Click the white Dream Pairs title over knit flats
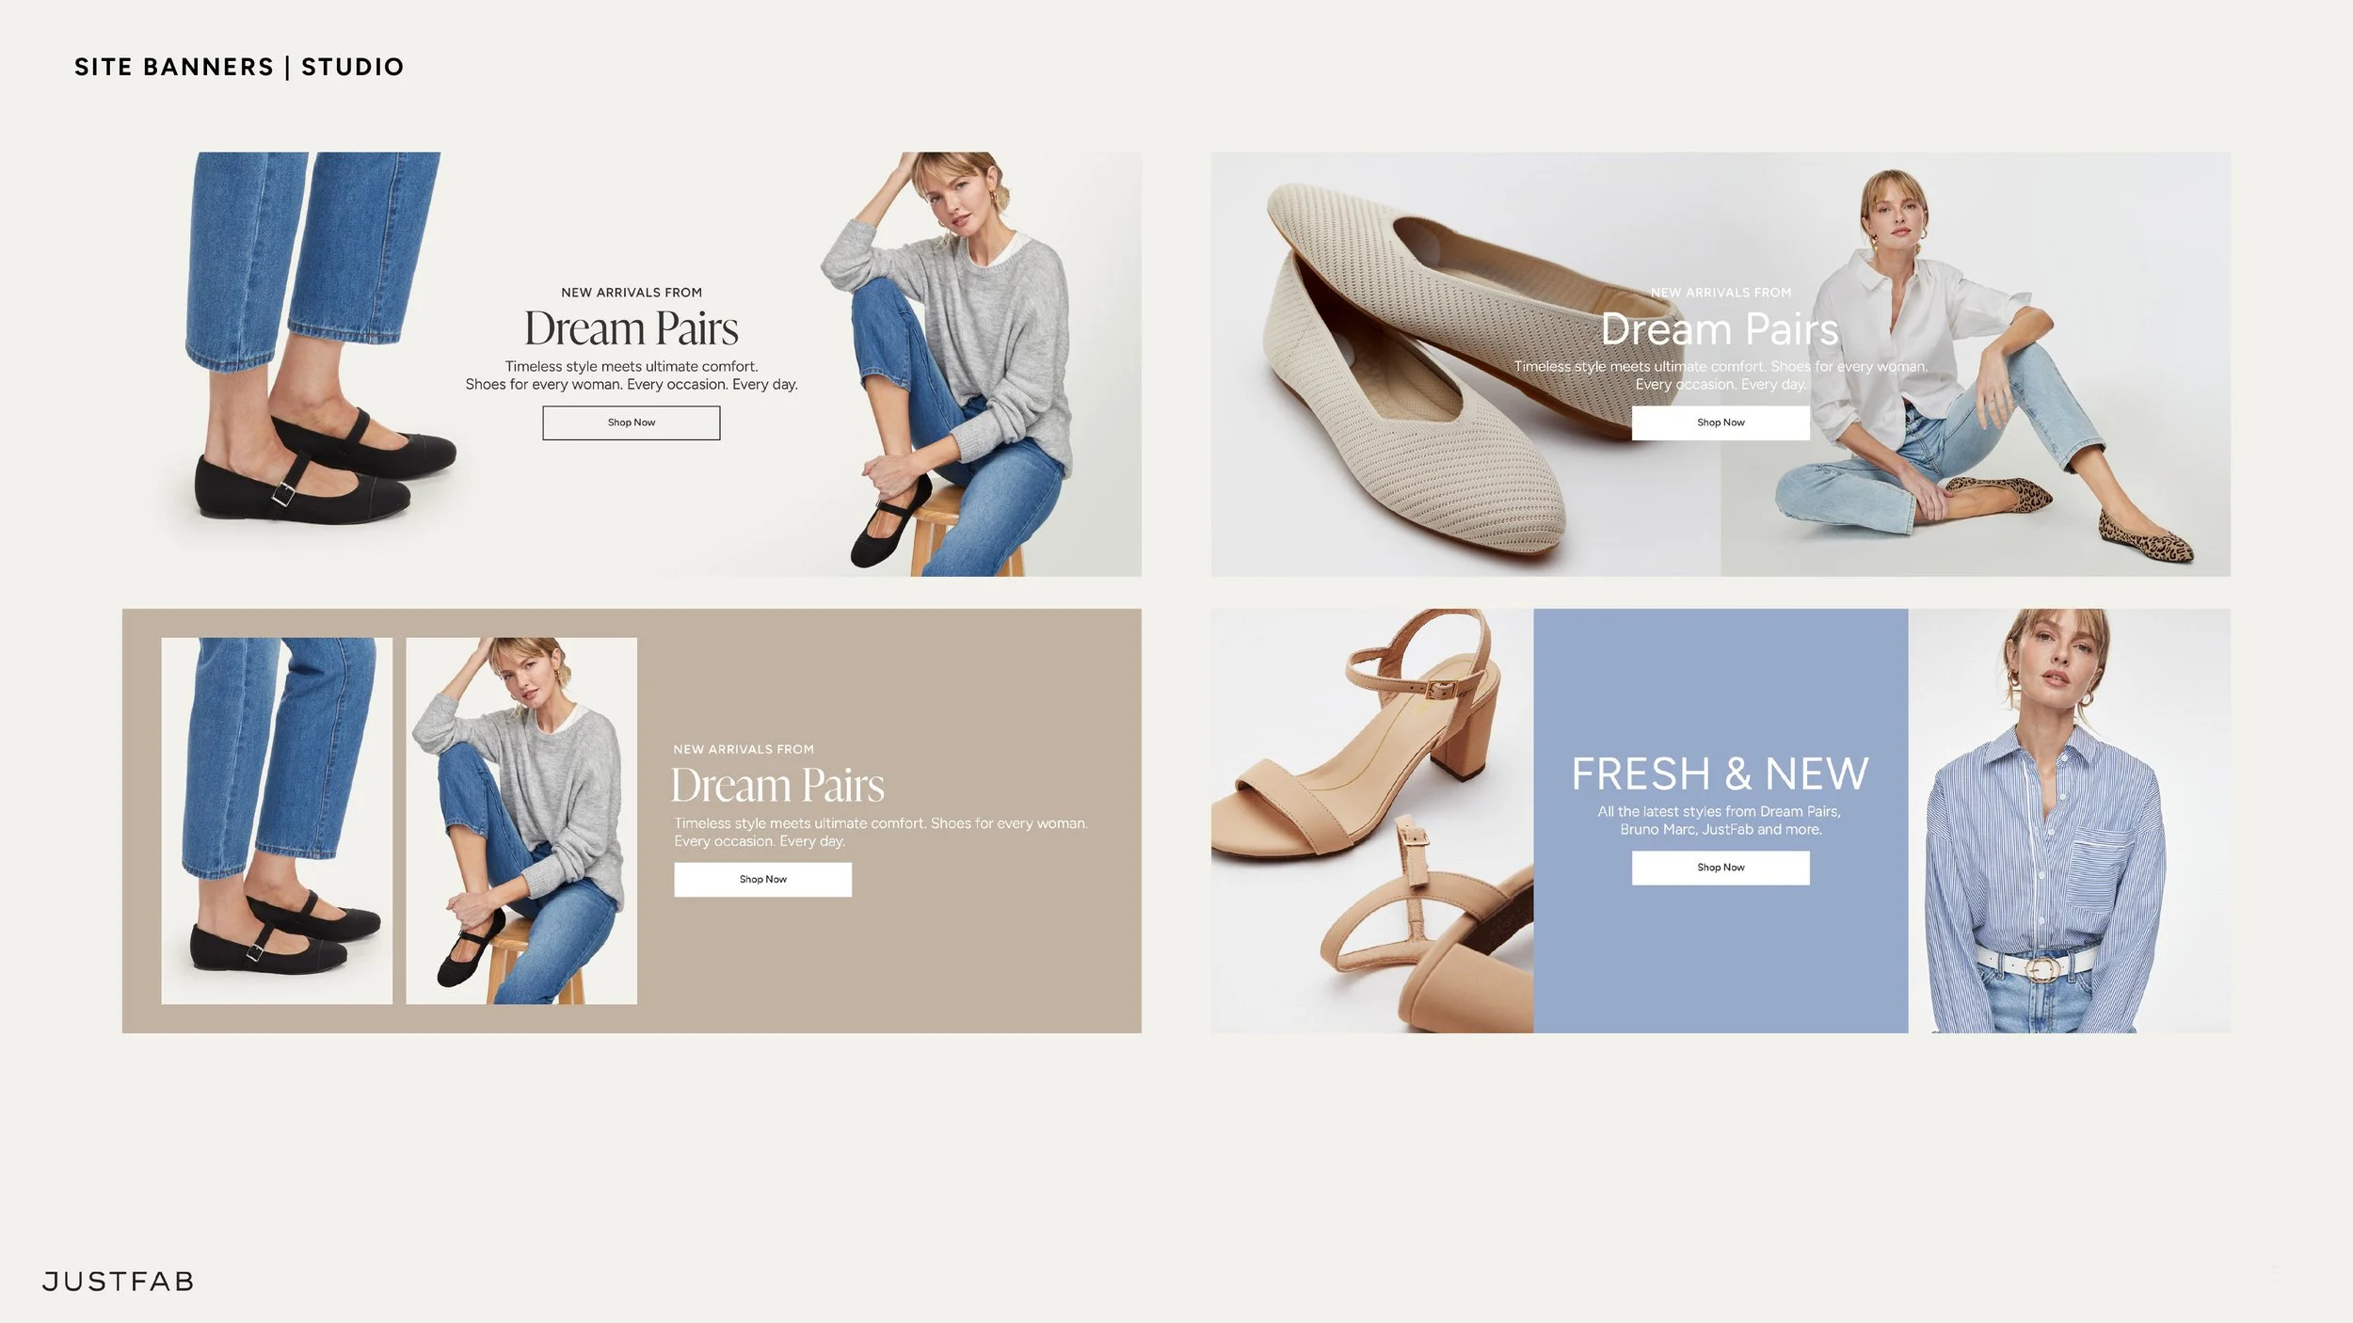Viewport: 2353px width, 1323px height. click(1720, 328)
